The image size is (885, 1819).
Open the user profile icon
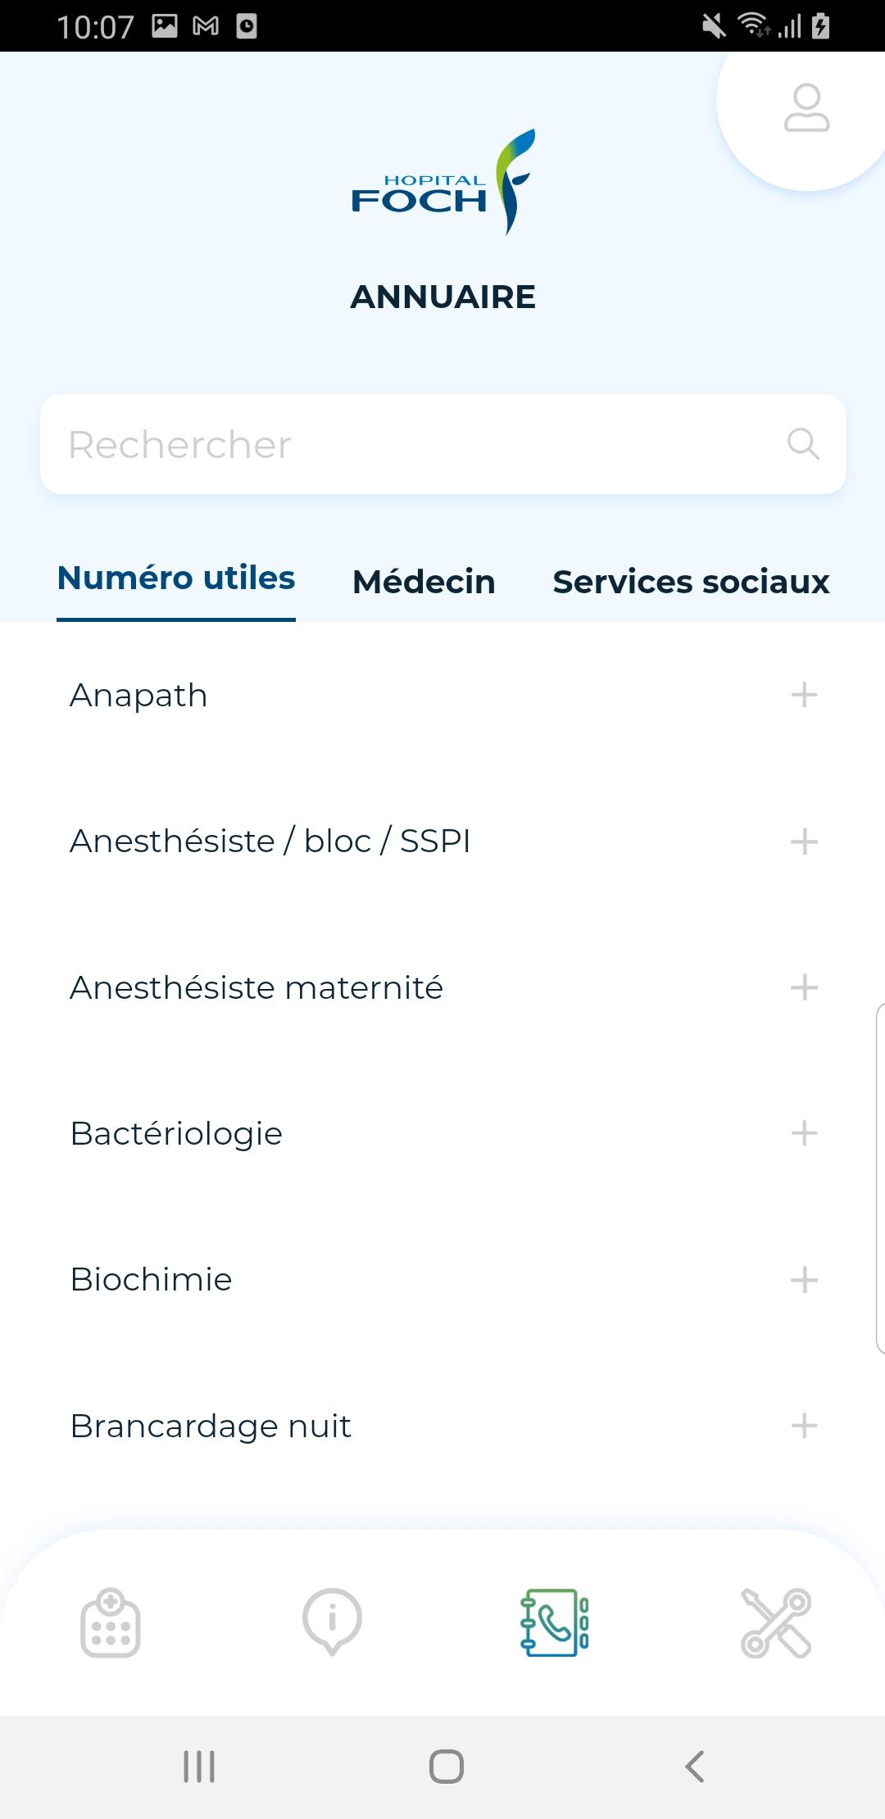pos(806,107)
